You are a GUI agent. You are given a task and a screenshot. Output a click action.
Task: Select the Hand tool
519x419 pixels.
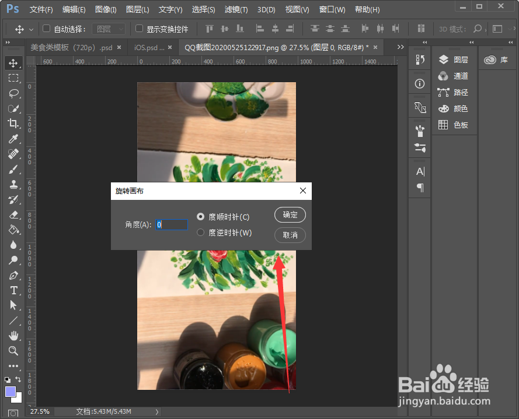(13, 336)
